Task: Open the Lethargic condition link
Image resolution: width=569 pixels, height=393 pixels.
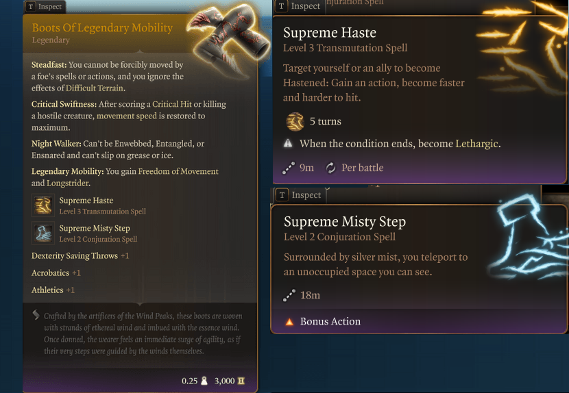Action: click(476, 144)
